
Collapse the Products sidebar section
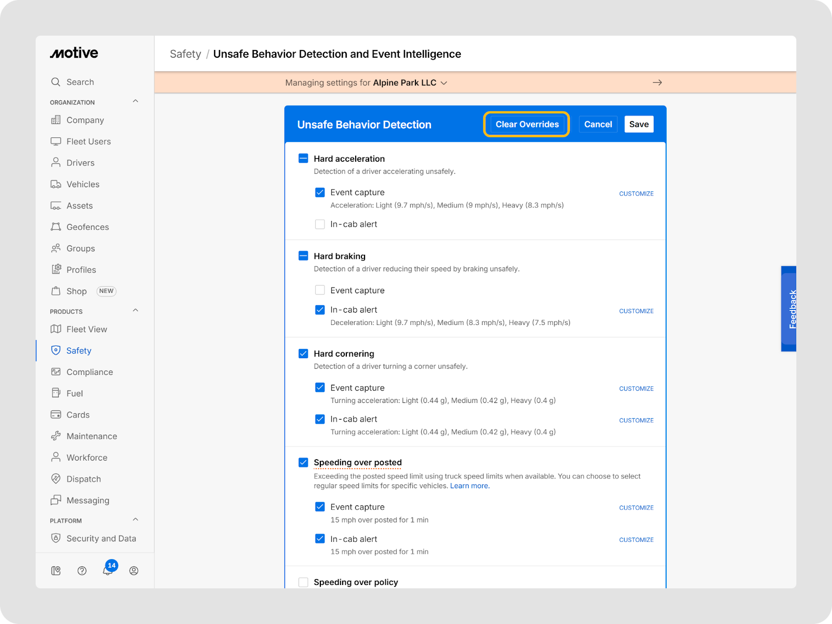pyautogui.click(x=135, y=310)
